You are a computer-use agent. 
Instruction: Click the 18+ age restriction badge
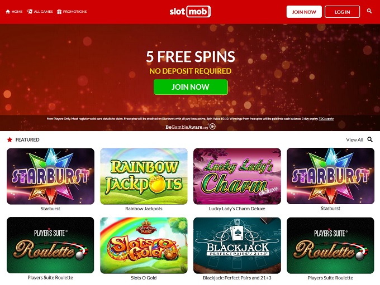212,127
